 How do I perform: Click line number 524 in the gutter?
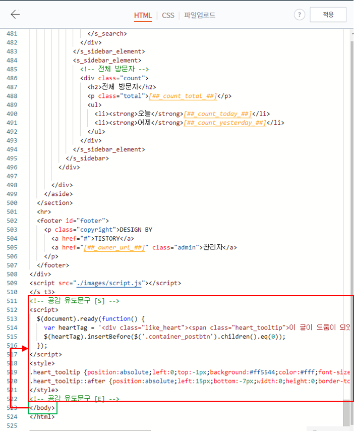point(12,417)
